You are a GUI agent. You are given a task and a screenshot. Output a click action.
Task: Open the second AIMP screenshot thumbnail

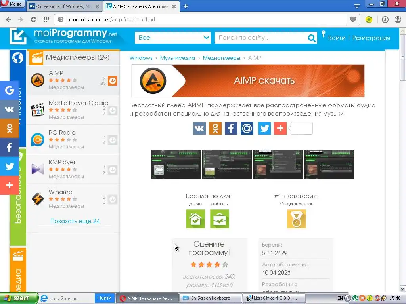coord(227,164)
